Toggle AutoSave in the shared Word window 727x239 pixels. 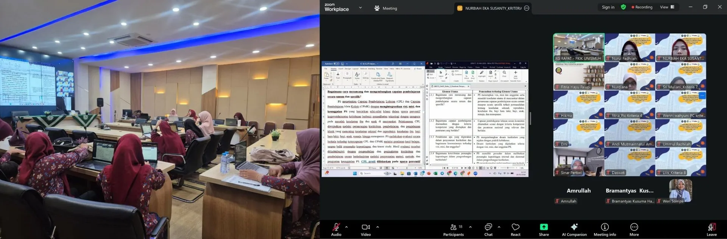click(337, 64)
